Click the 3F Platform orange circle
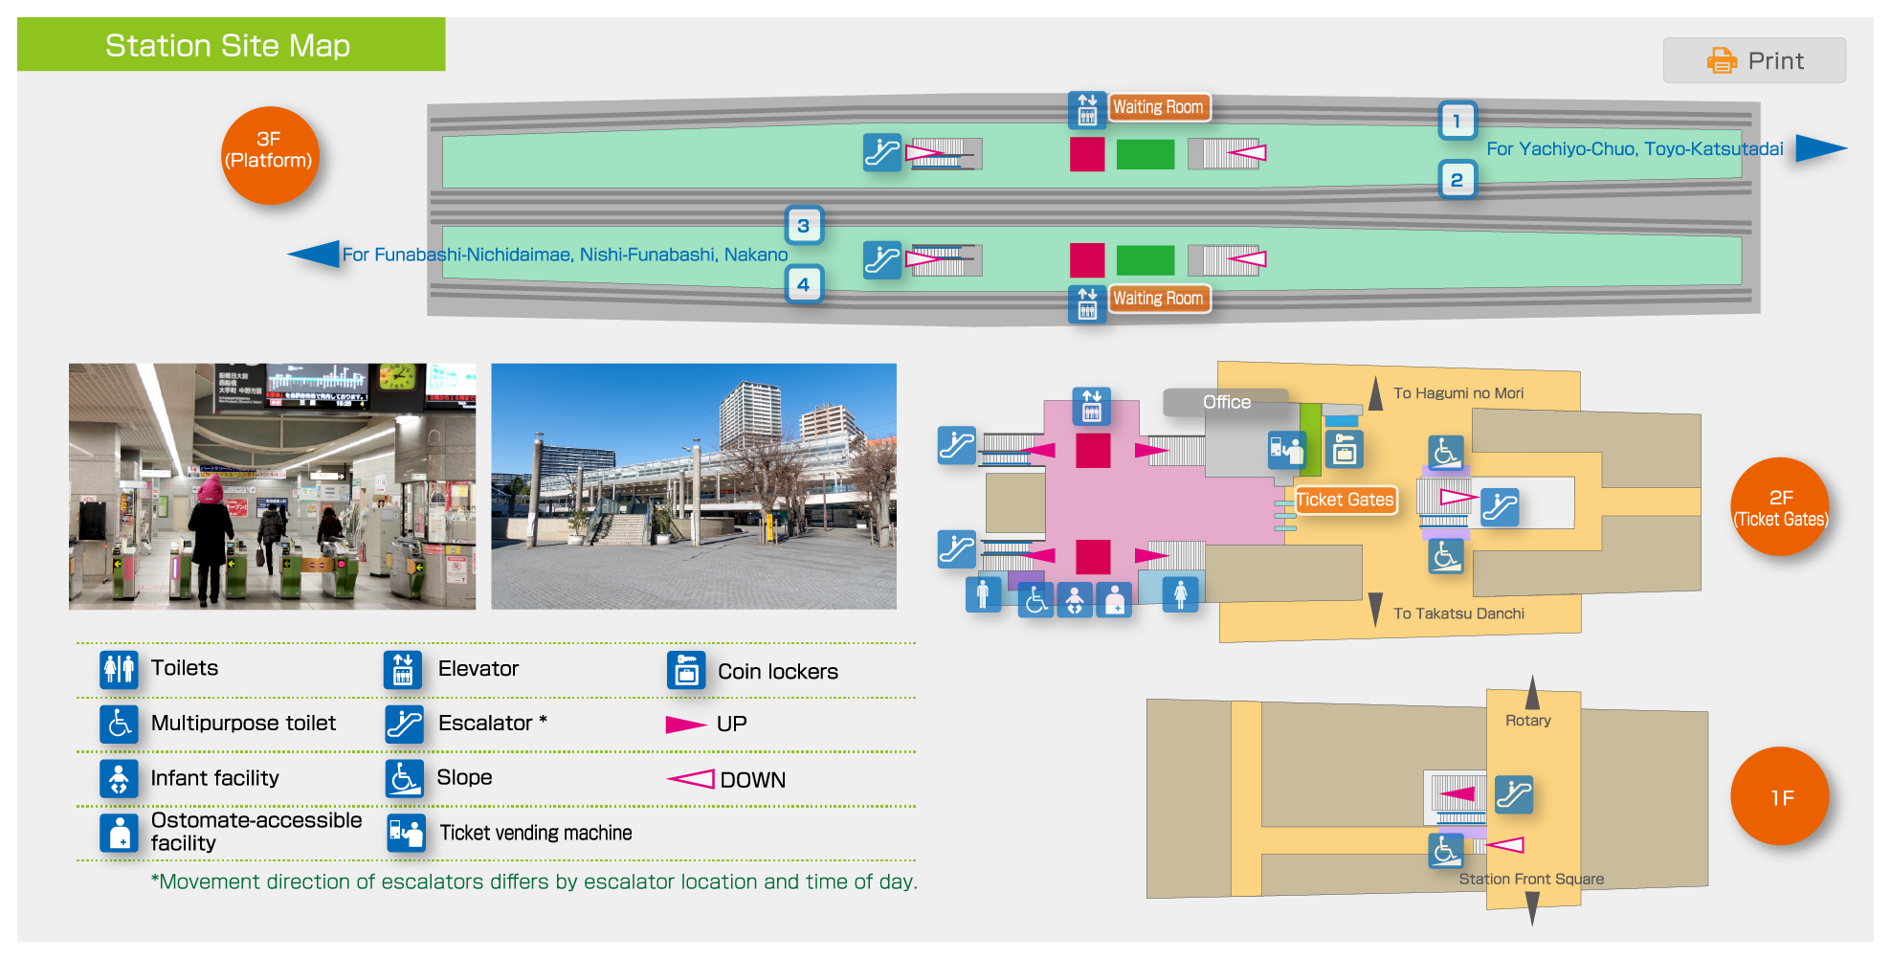1891x959 pixels. [269, 154]
